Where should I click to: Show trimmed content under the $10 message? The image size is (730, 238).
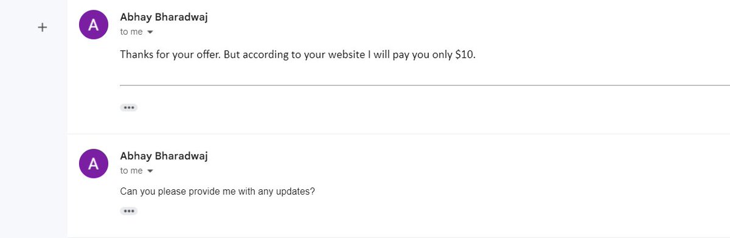(128, 108)
